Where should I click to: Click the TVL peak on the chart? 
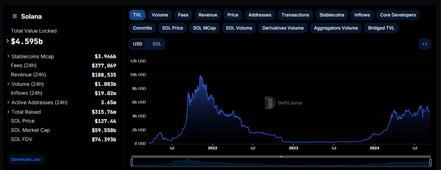[200, 76]
